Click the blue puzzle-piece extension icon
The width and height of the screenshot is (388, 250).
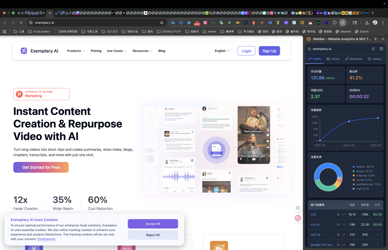click(189, 23)
